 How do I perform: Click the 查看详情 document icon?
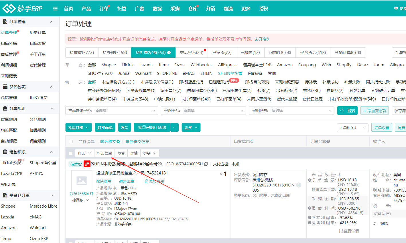pos(341,231)
